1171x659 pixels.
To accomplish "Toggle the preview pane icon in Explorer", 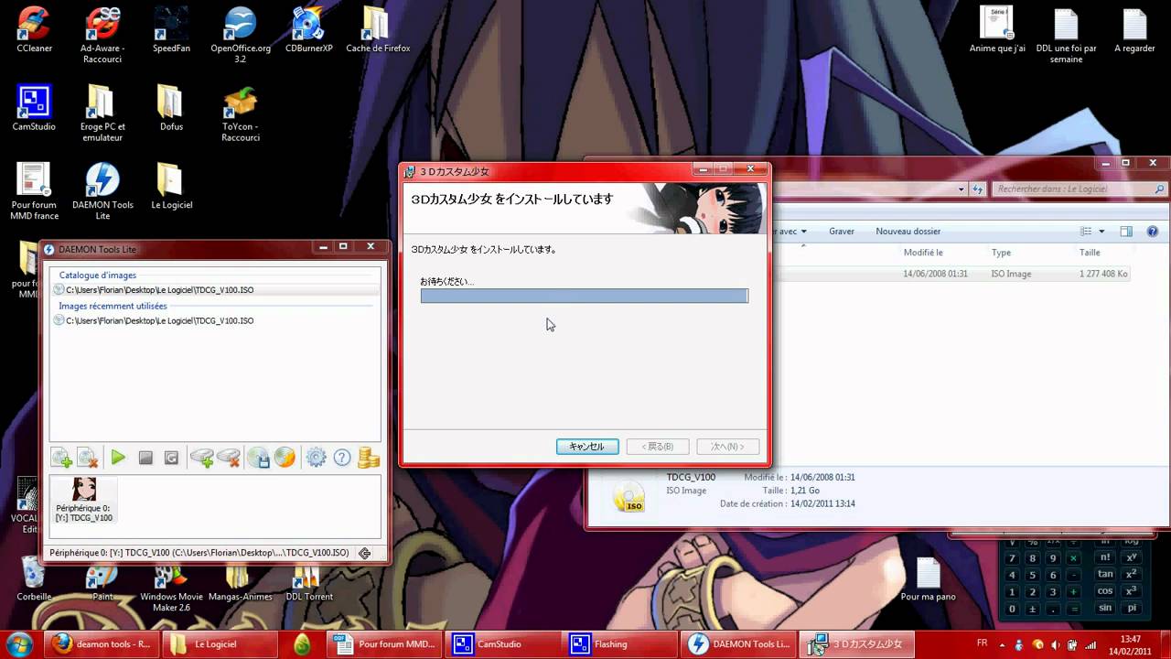I will coord(1126,232).
